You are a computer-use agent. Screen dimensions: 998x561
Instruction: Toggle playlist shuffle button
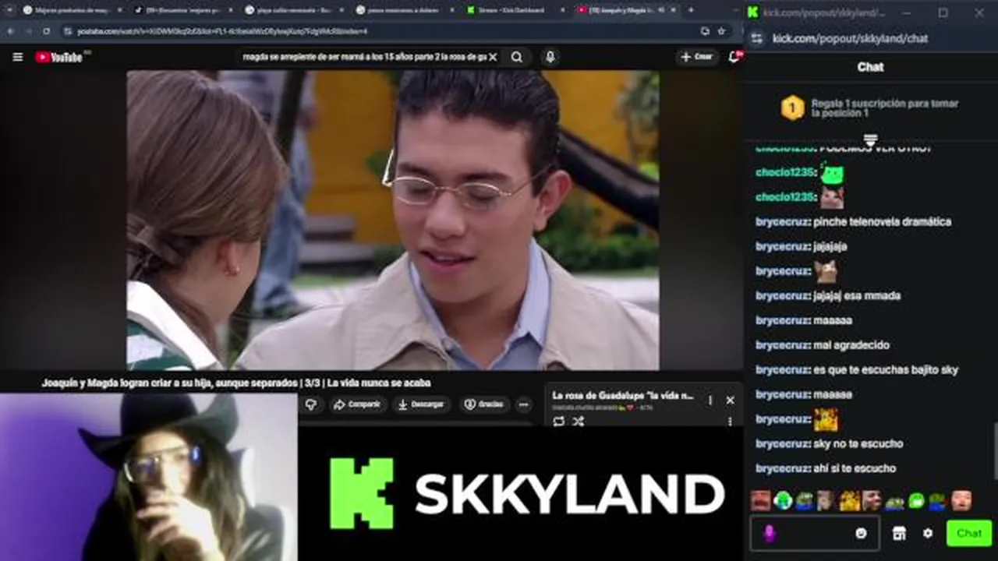(x=579, y=422)
